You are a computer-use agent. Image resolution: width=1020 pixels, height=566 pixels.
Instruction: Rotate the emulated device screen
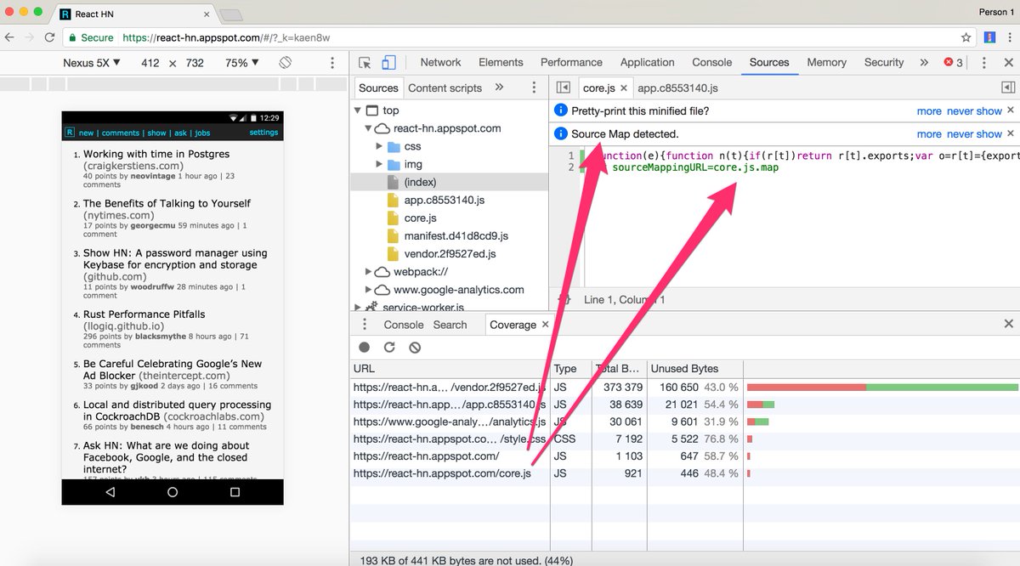coord(286,63)
